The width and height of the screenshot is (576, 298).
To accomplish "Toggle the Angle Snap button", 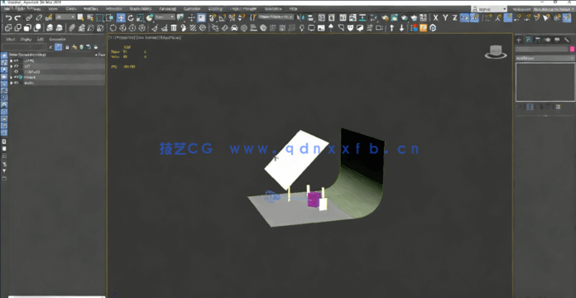I will [x=223, y=17].
